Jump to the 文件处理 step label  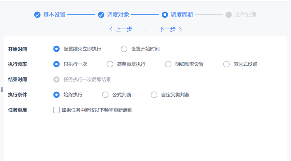coord(245,15)
